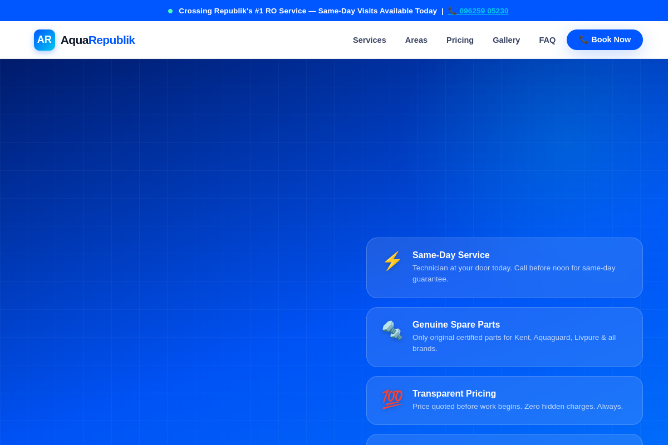Click the nut and bolt spare parts icon
668x445 pixels.
392,330
